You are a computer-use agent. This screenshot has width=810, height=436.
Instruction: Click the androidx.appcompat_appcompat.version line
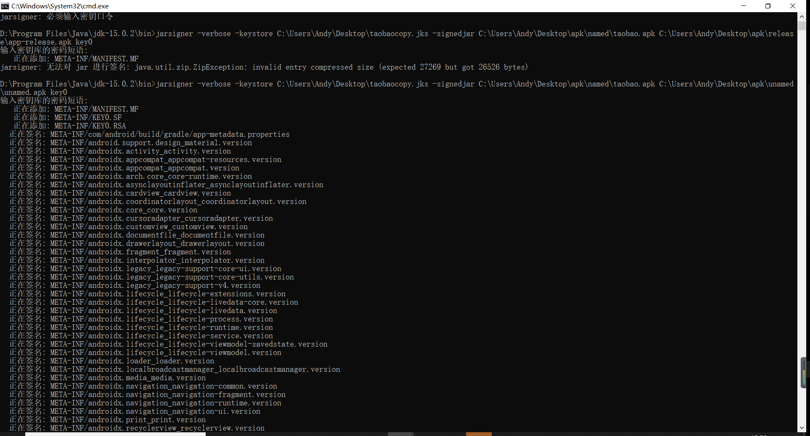[124, 168]
